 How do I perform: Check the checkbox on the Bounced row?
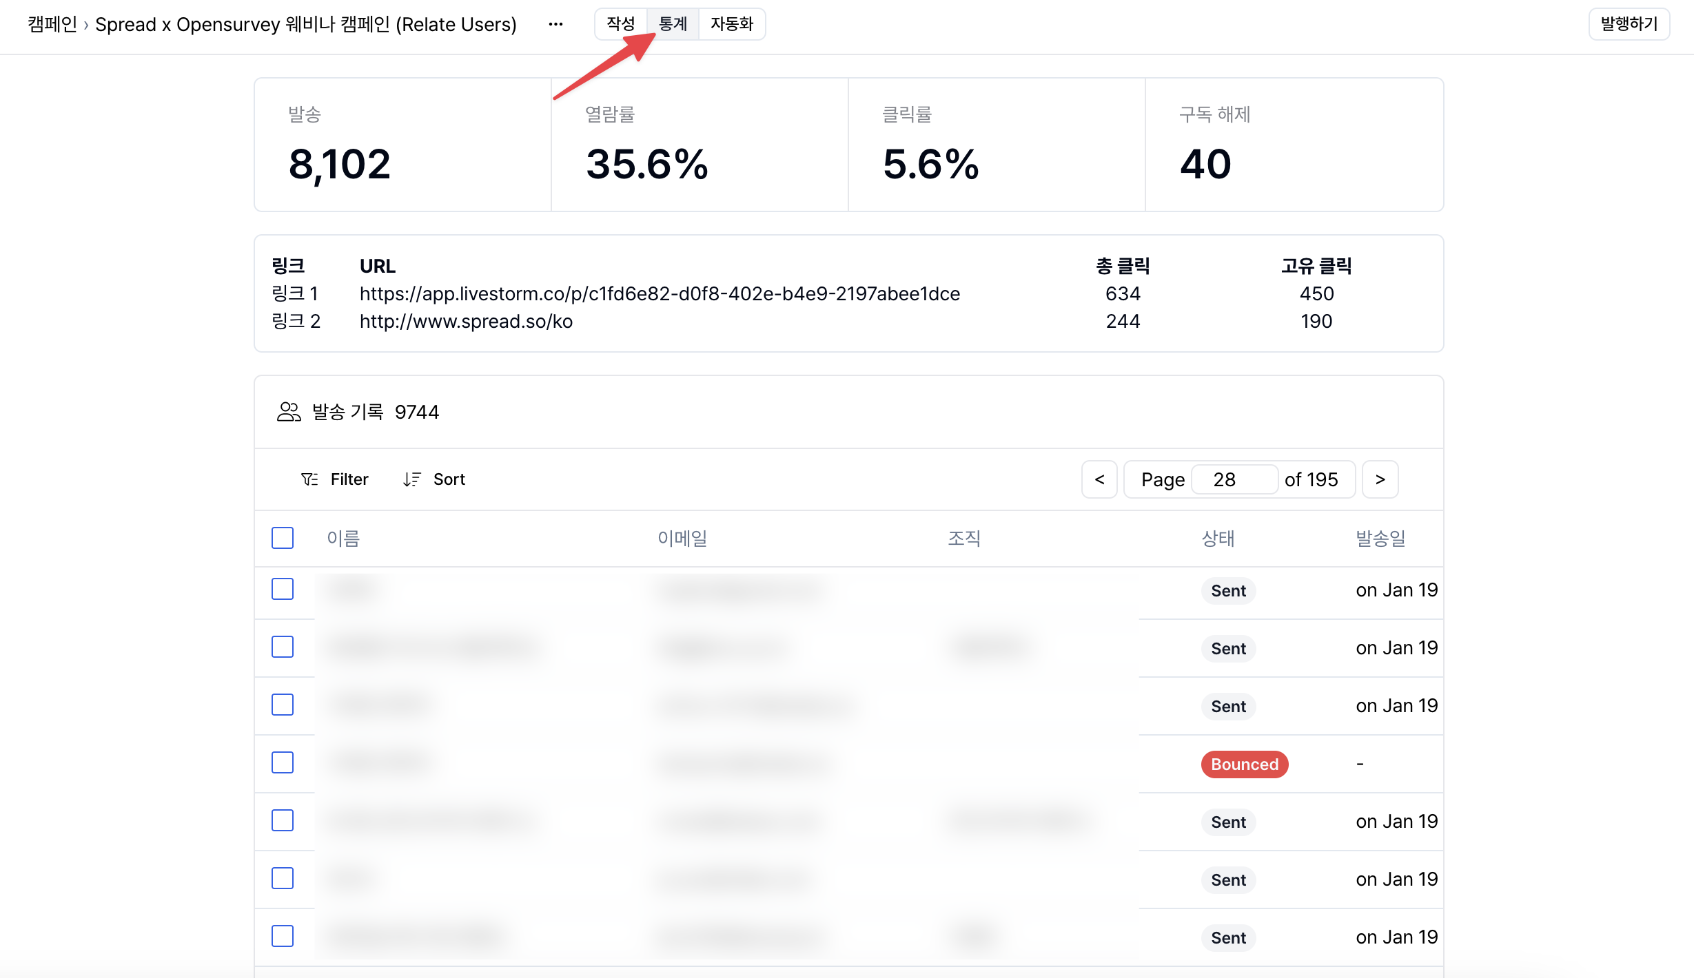tap(283, 763)
